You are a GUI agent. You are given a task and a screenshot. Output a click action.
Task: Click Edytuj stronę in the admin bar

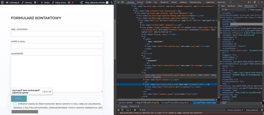tap(59, 3)
